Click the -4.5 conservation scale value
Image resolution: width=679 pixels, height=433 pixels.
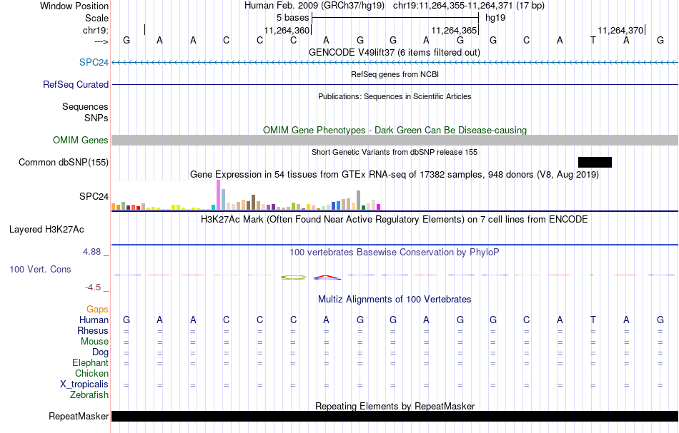(93, 287)
